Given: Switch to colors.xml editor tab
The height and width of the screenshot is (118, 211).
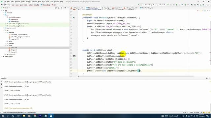Looking at the screenshot, I should point(116,8).
